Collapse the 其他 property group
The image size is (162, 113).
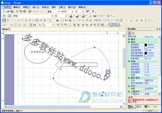click(x=129, y=61)
